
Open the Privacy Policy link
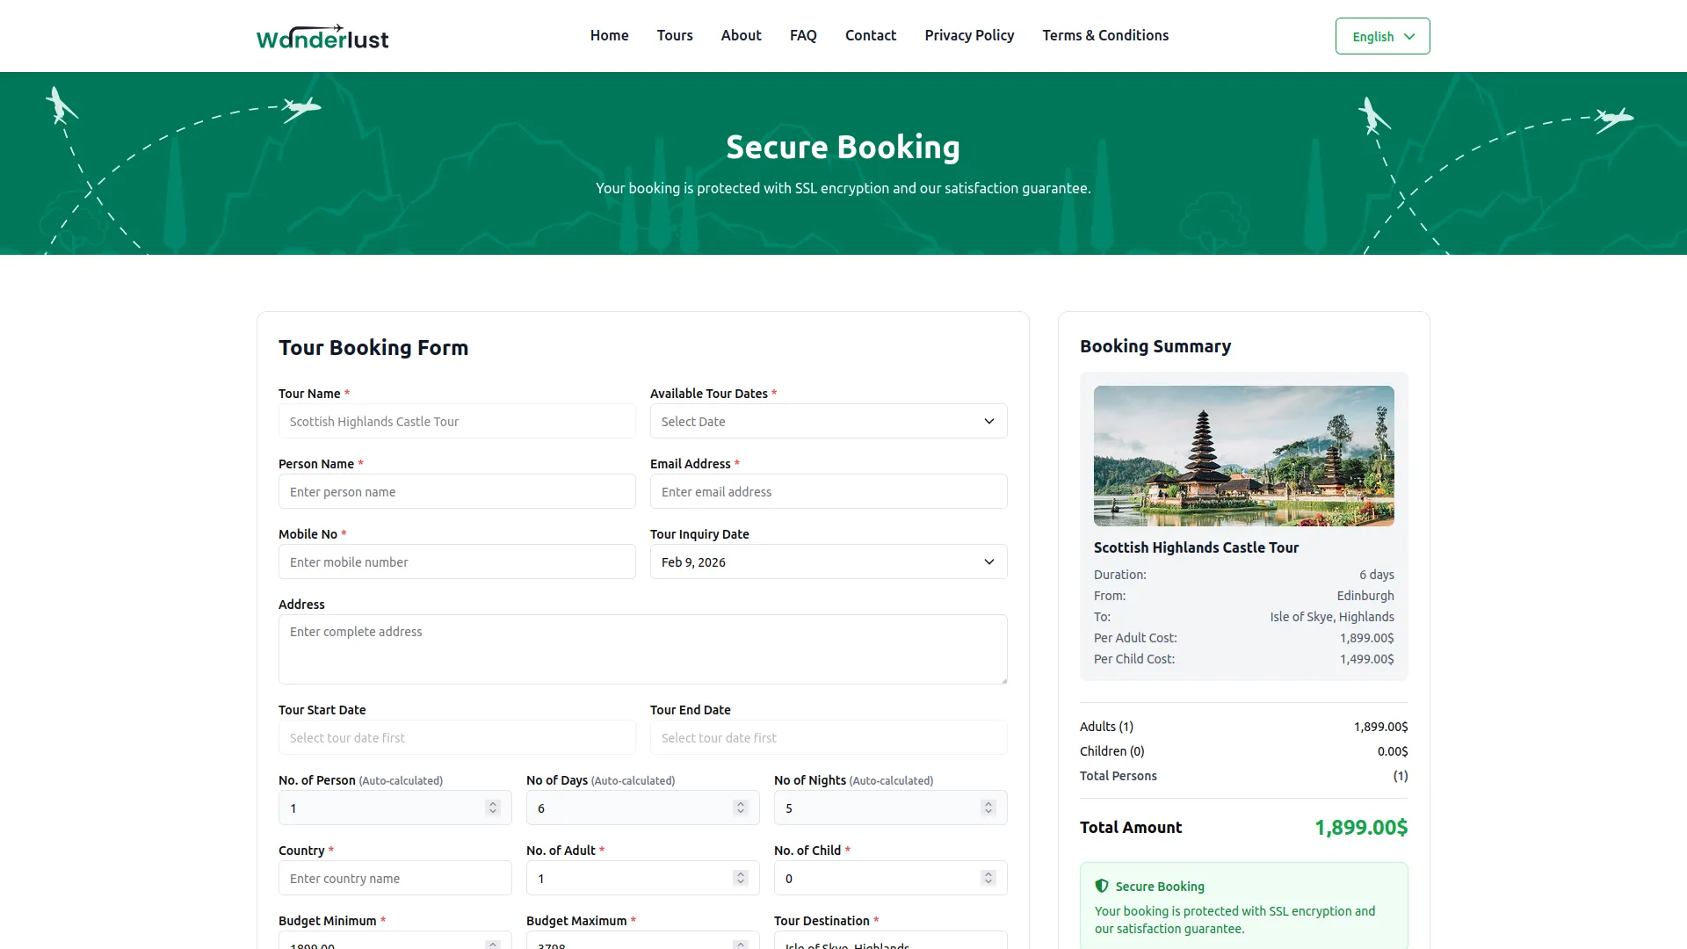(969, 35)
